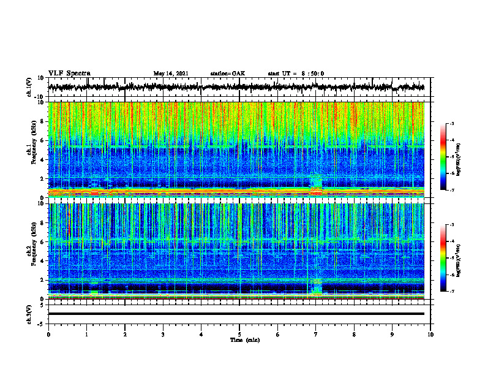Click the "-7" label on lower color scale
The image size is (485, 375).
click(451, 292)
